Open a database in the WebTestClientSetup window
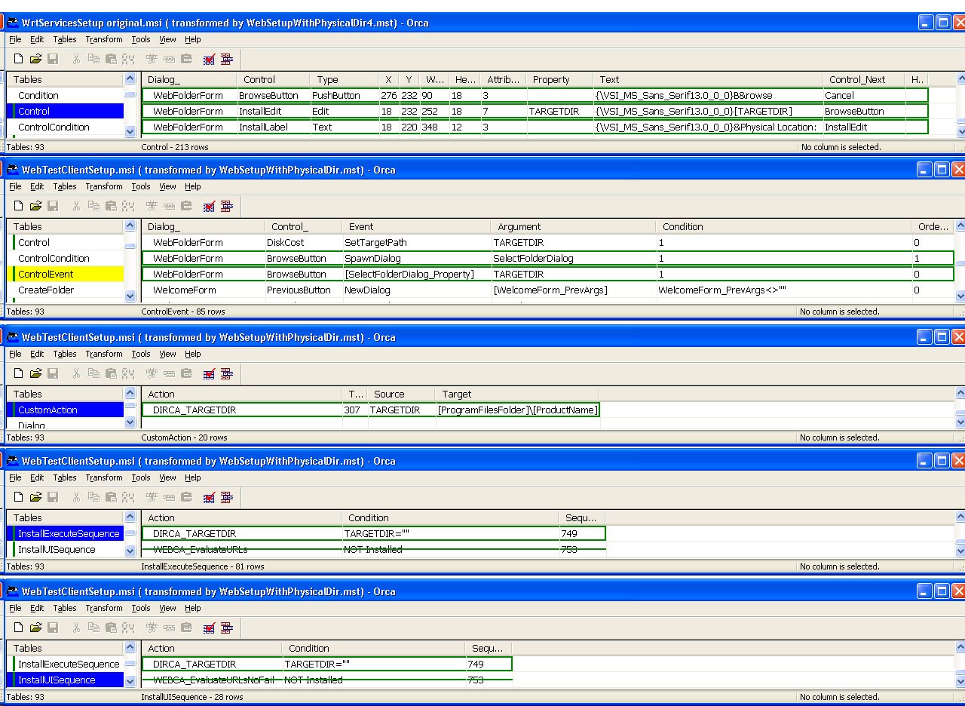 35,206
